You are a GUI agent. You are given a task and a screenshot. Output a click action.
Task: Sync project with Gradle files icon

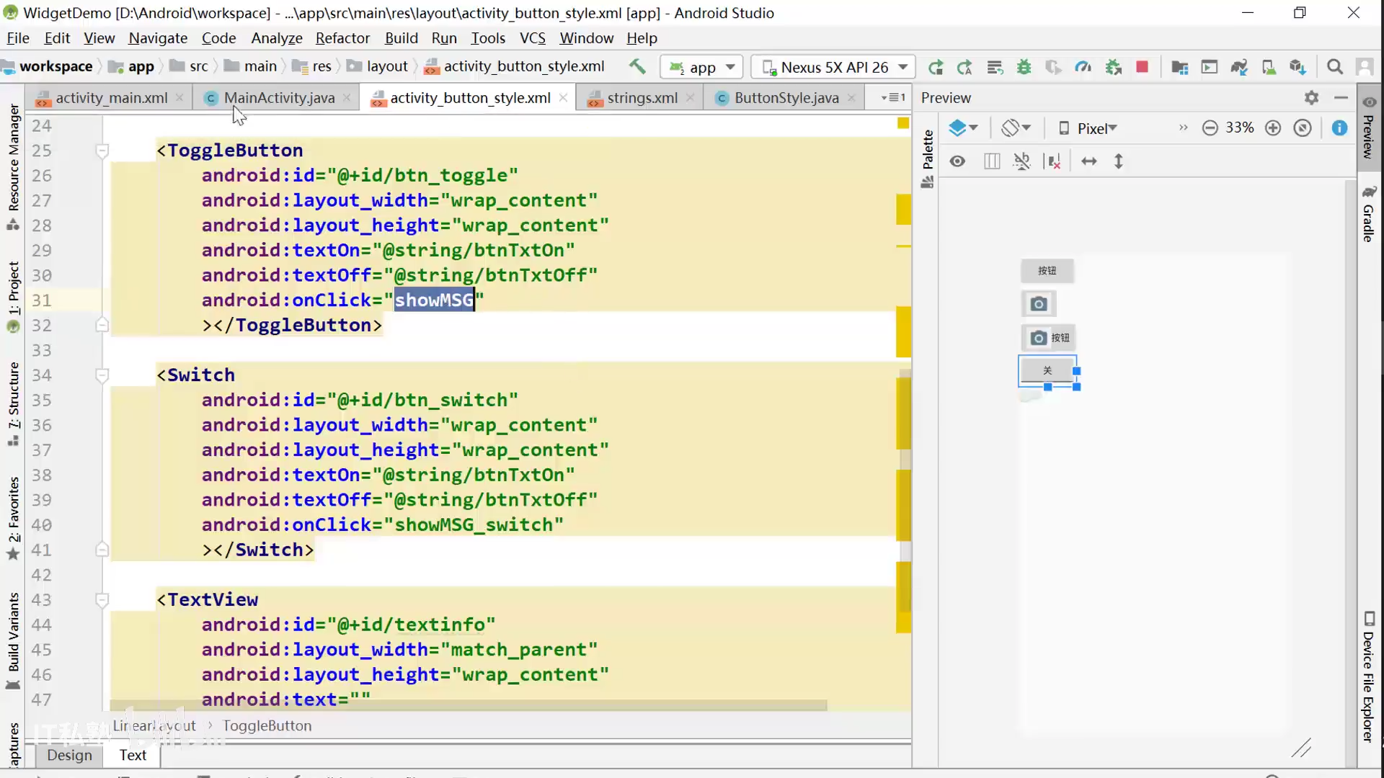[x=1239, y=67]
